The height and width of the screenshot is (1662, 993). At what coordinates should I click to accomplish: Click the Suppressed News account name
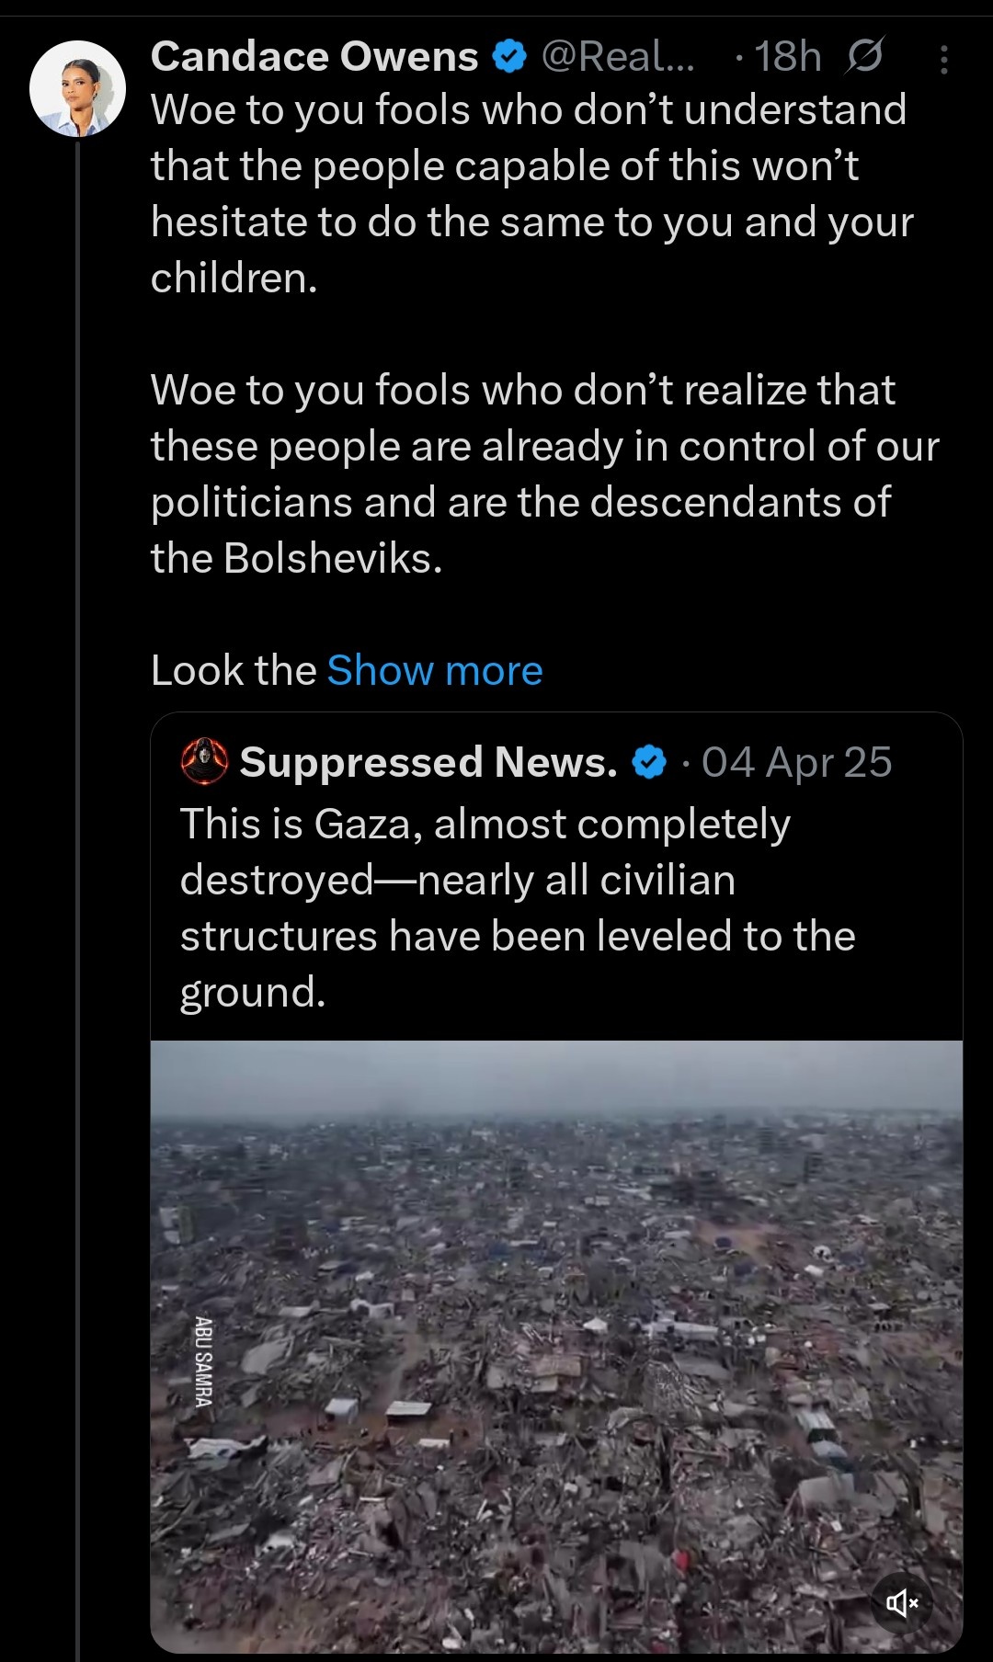[428, 762]
